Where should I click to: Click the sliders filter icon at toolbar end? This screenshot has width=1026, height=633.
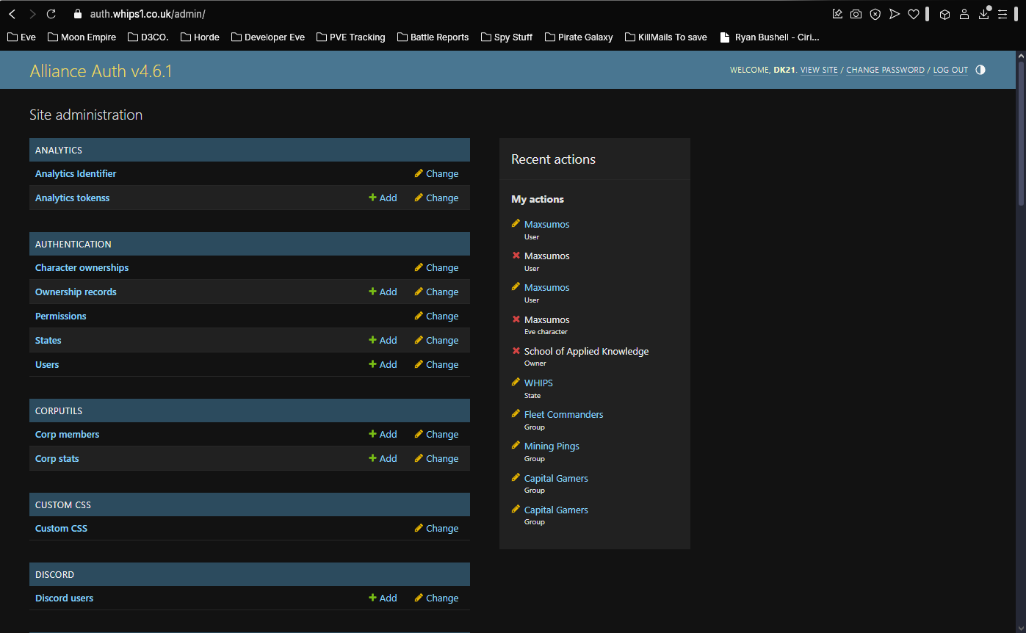[1003, 13]
